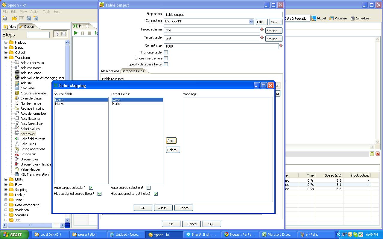383x239 pixels.
Task: Open the DW_CONN connection dropdown
Action: [250, 21]
